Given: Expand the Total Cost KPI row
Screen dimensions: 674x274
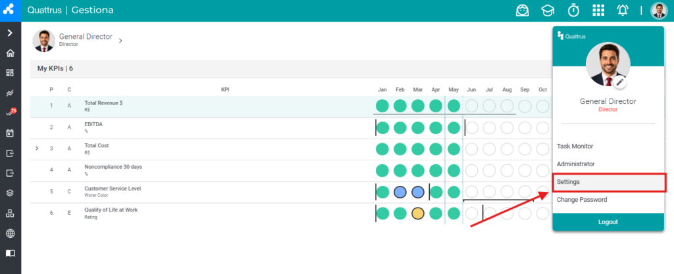Looking at the screenshot, I should [37, 148].
